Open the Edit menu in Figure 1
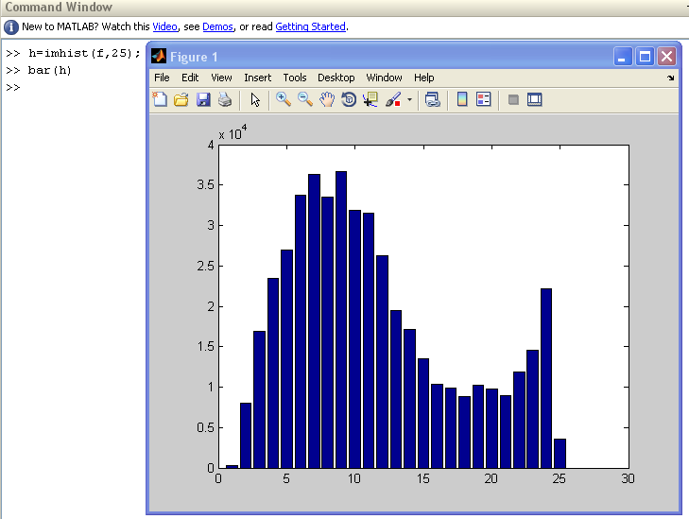Screen dimensions: 689x519 point(190,78)
